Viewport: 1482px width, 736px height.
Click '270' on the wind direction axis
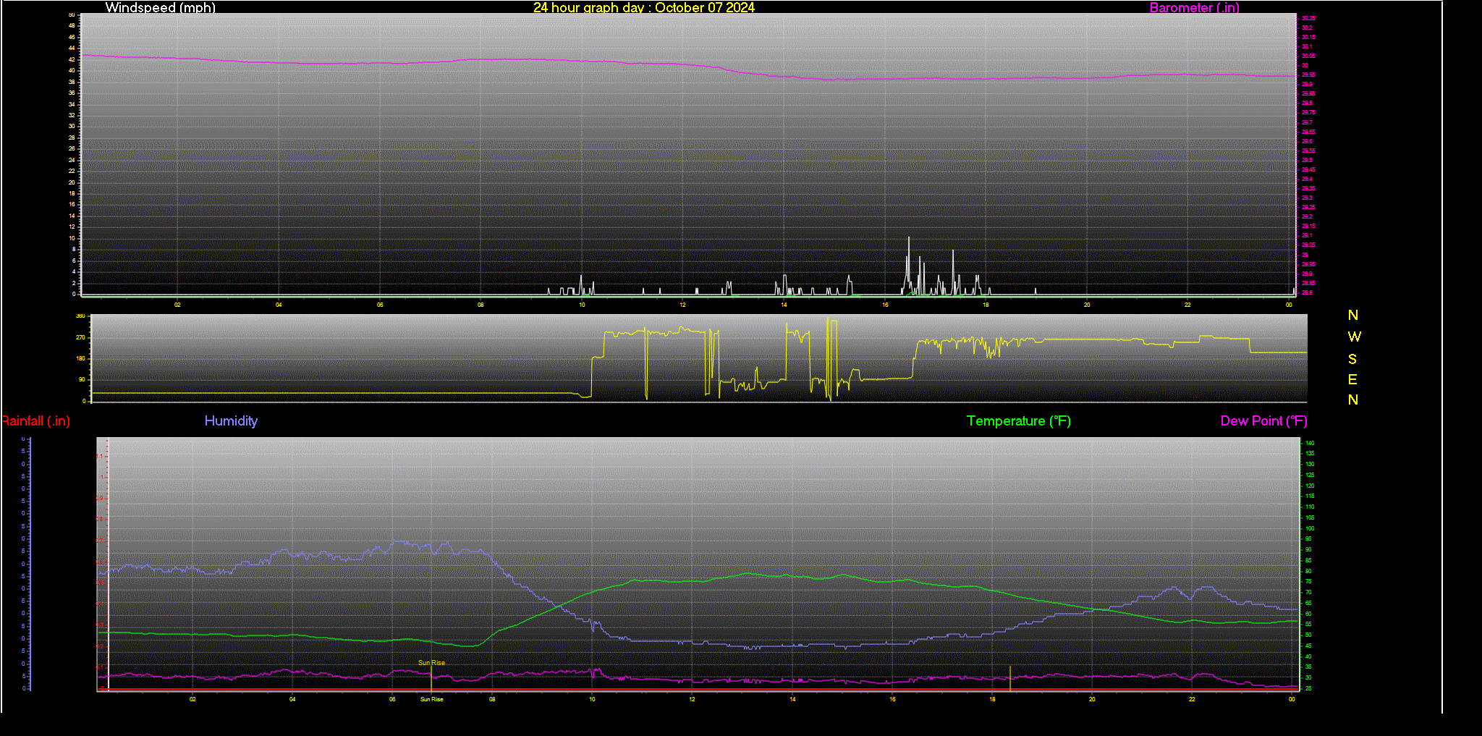(80, 337)
